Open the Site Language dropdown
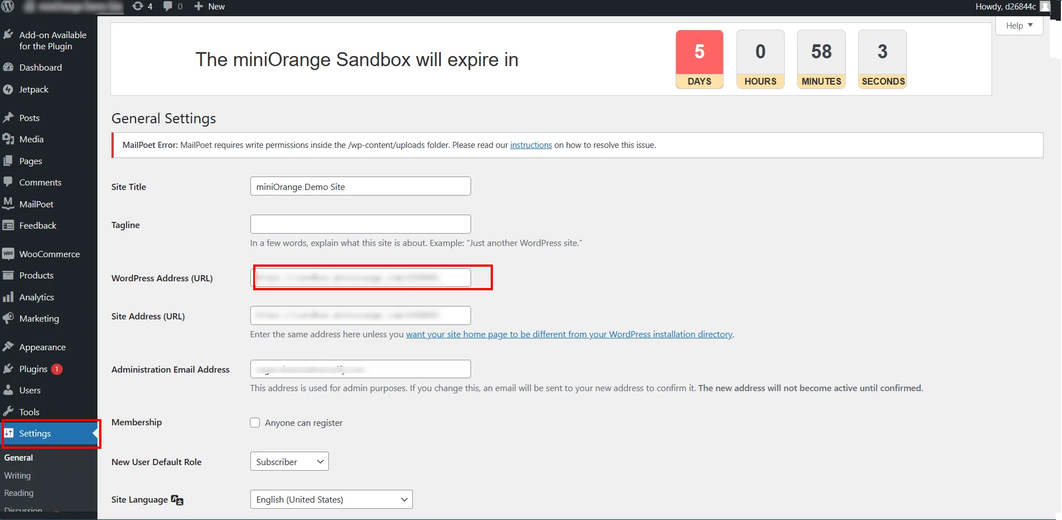 coord(331,499)
